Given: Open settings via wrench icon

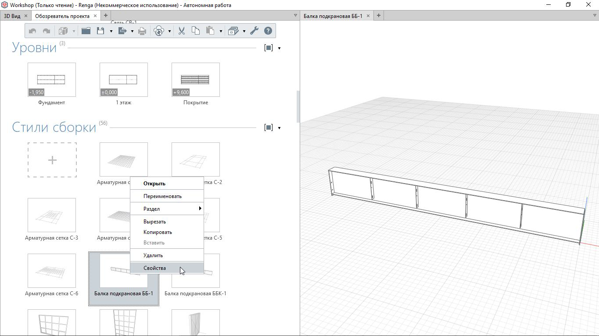Looking at the screenshot, I should pos(254,31).
